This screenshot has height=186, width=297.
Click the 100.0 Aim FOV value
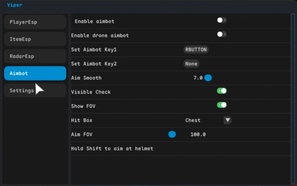point(198,135)
